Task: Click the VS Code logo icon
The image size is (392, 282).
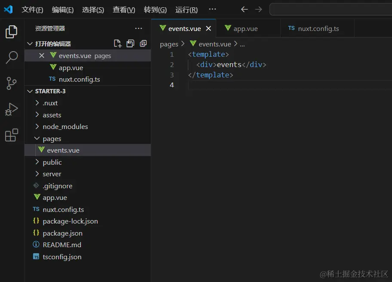Action: tap(8, 9)
